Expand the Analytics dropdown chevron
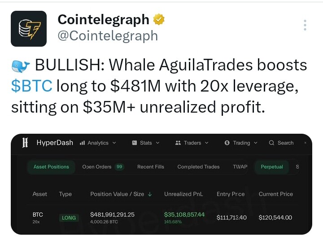Screen dimensions: 323x245 [x=114, y=143]
